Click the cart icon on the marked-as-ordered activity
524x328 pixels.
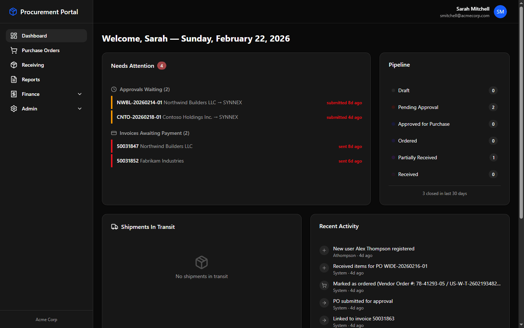point(324,285)
